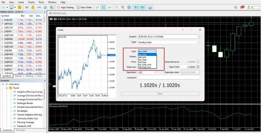Select Buy Stop Limit option
Image resolution: width=261 pixels, height=133 pixels.
[145, 65]
